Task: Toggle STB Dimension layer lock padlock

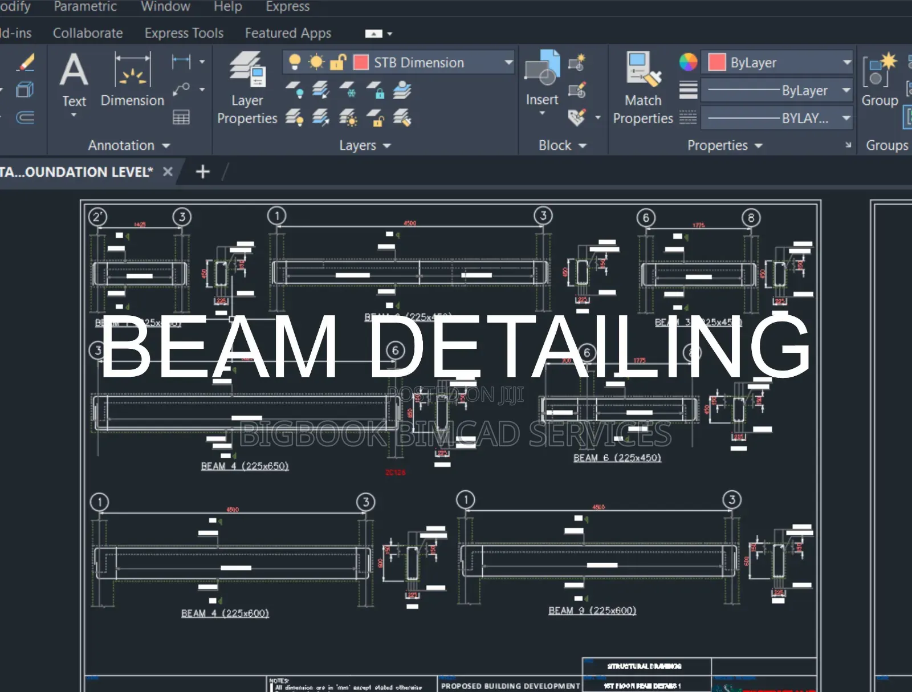Action: [x=339, y=62]
